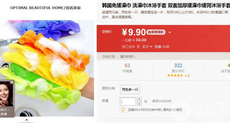Click the 满2件9折 shop discount text
This screenshot has height=123, width=230.
128,56
